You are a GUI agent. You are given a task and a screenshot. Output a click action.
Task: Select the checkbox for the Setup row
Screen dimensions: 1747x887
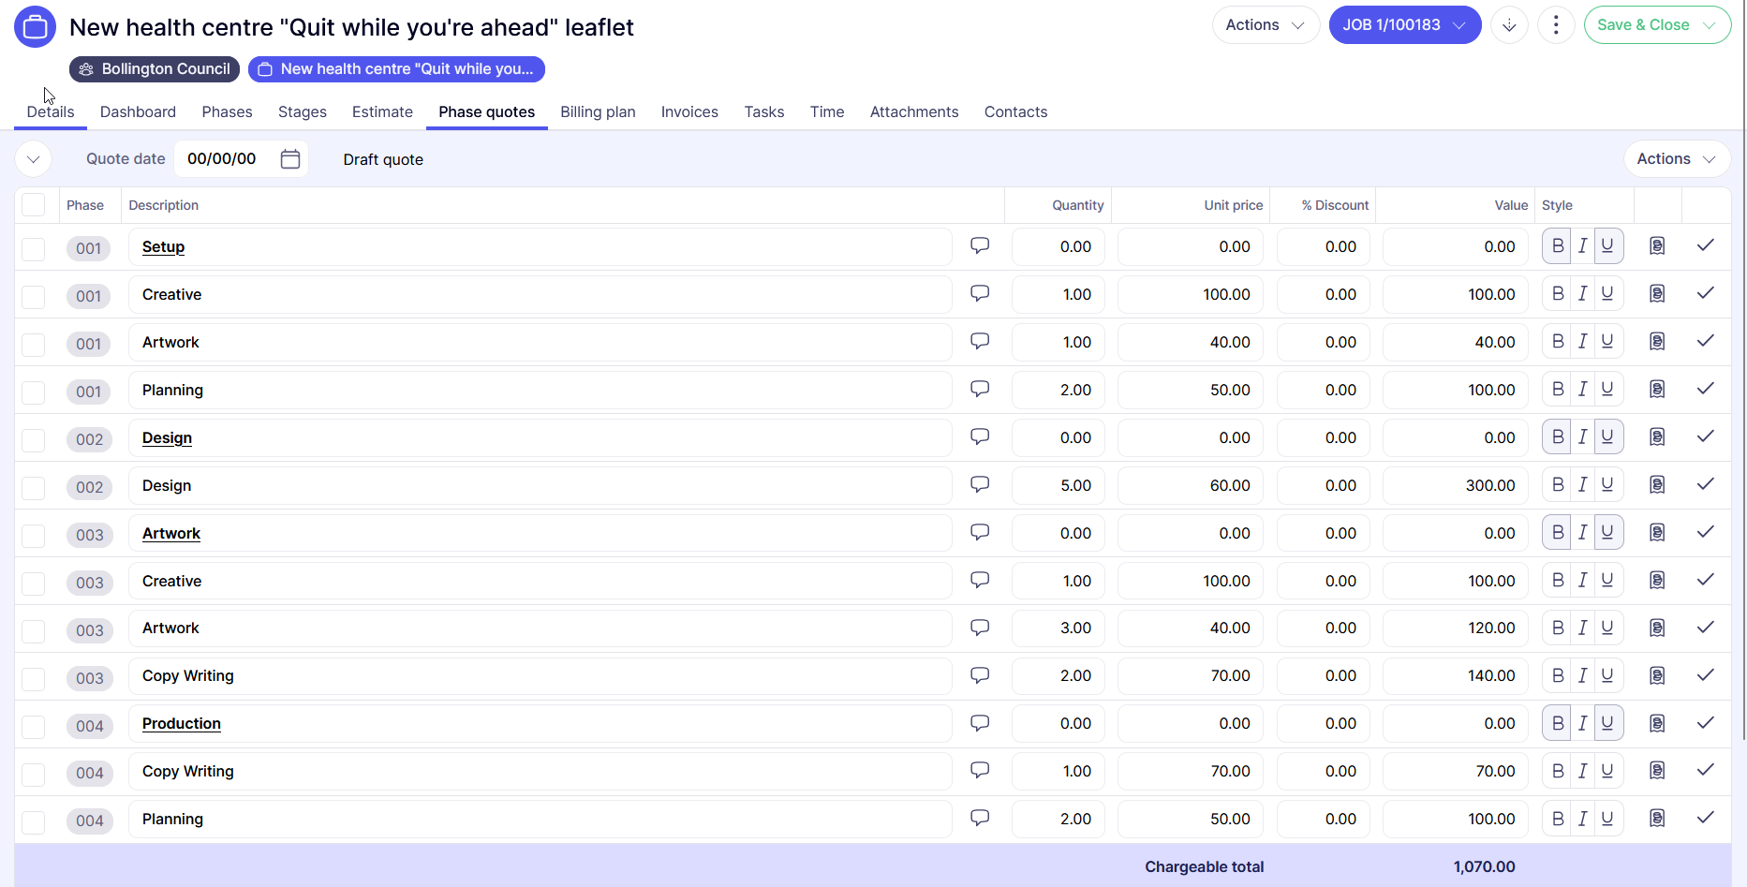[34, 248]
